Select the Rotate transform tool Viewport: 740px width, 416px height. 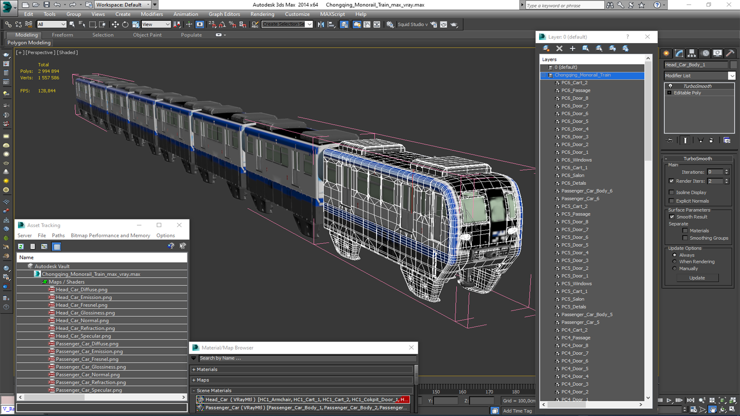[125, 24]
